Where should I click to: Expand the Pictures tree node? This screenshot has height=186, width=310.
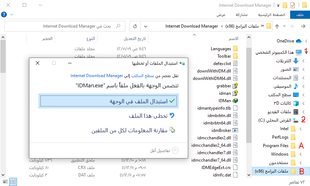click(x=303, y=69)
